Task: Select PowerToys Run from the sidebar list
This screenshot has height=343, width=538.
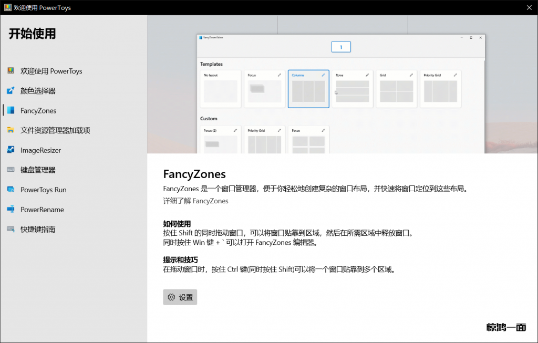Action: click(x=43, y=190)
